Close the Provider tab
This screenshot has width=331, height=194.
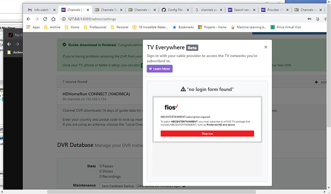pos(287,10)
